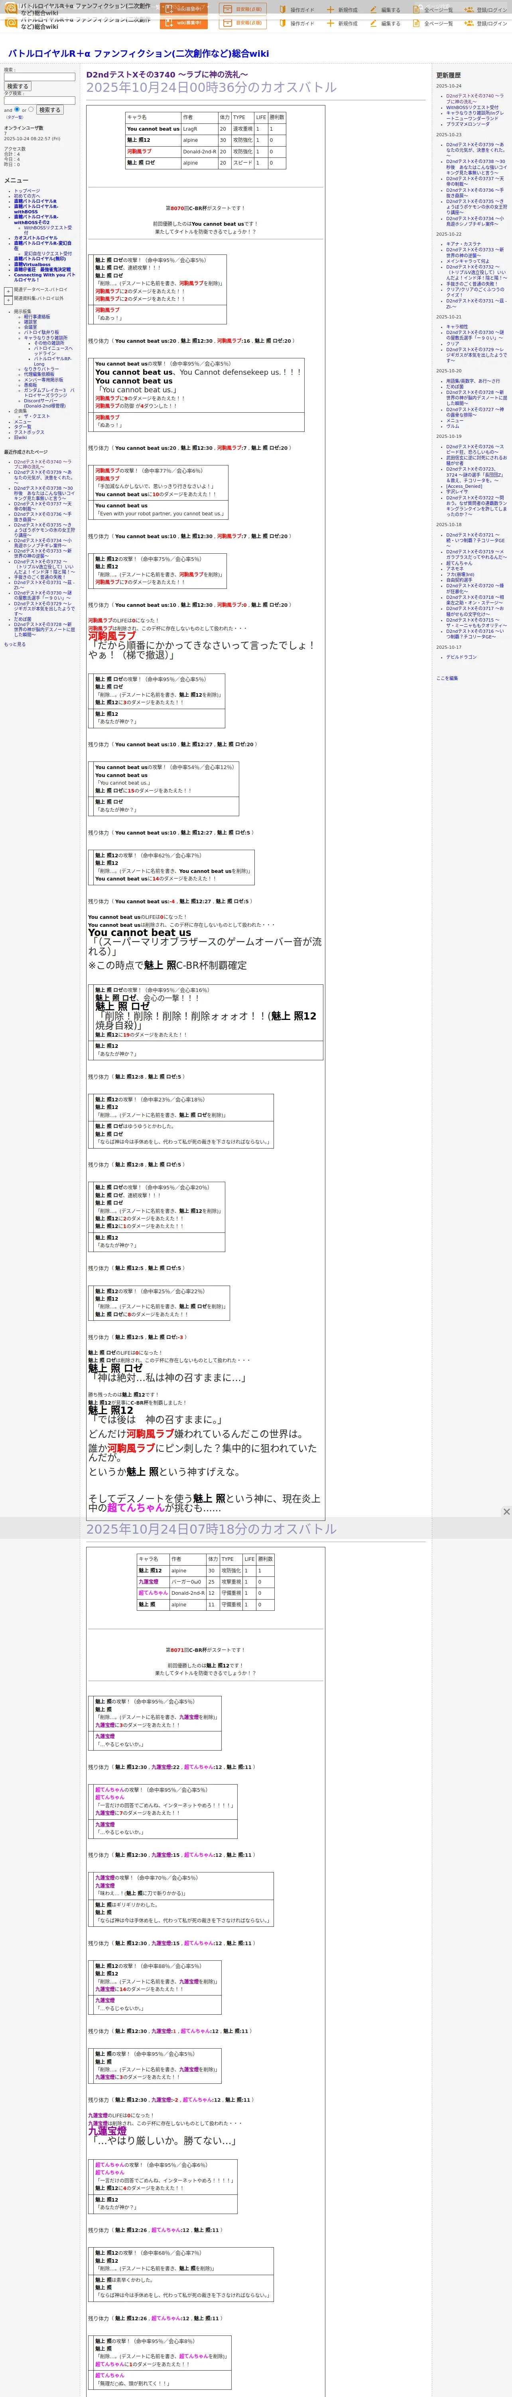Focus the タグ検索 tag input field

point(39,101)
